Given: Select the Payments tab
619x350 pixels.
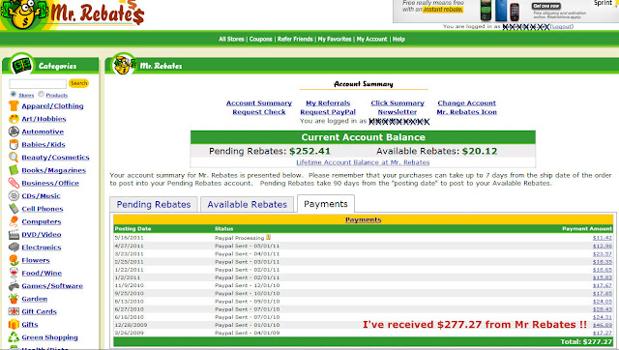Looking at the screenshot, I should pos(326,204).
